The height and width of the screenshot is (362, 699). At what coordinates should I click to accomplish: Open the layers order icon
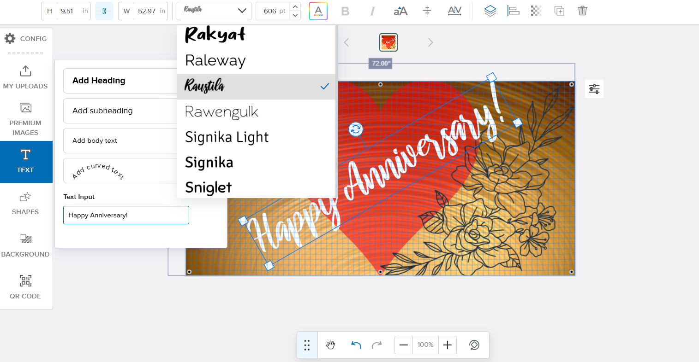click(x=490, y=11)
